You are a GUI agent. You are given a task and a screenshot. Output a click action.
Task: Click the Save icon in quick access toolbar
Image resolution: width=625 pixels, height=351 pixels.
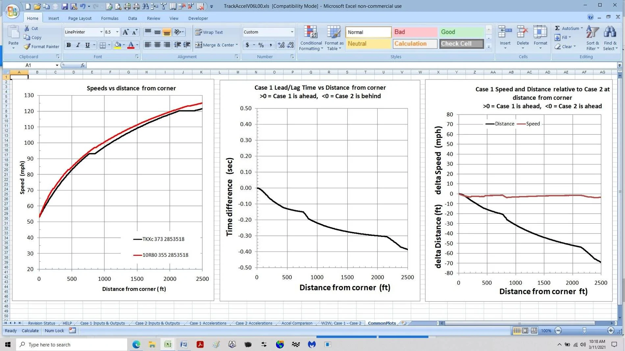pyautogui.click(x=64, y=6)
